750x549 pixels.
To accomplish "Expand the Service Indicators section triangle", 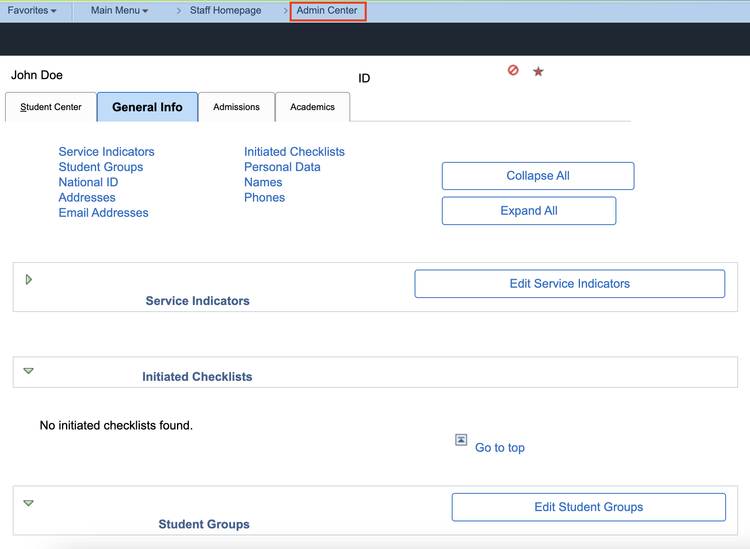I will [28, 280].
